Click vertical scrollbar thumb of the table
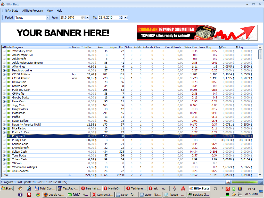The height and width of the screenshot is (198, 264). click(260, 54)
